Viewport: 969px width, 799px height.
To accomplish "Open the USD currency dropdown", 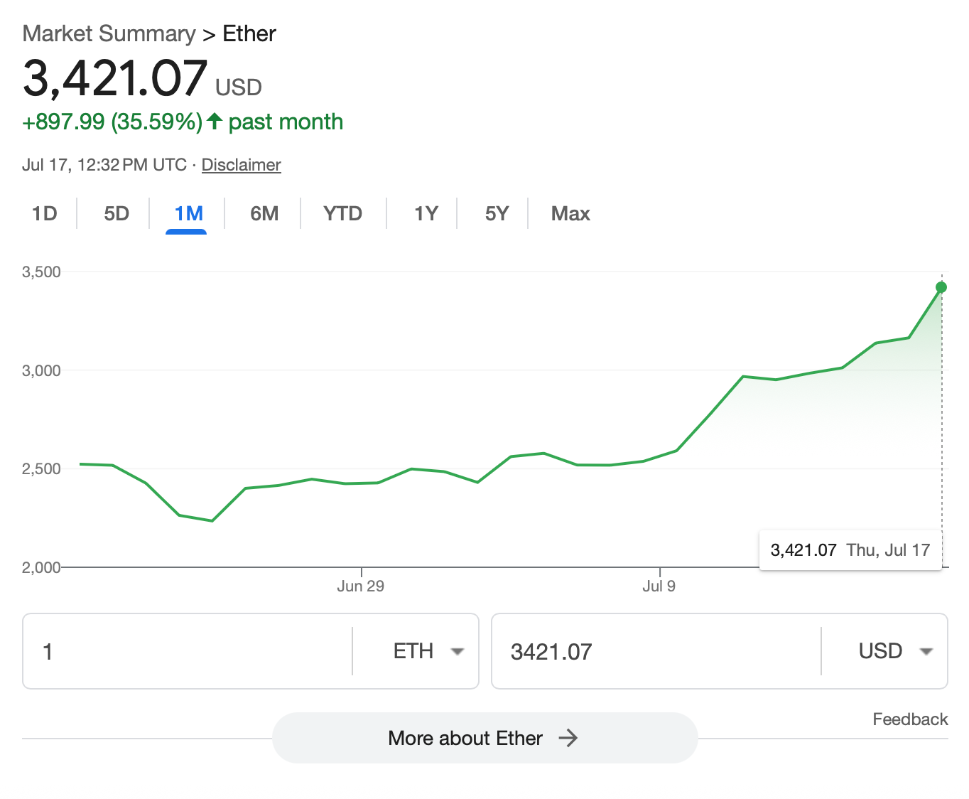I will click(895, 651).
